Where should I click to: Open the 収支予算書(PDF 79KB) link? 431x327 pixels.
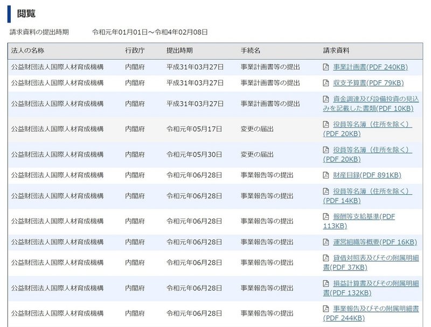[369, 83]
